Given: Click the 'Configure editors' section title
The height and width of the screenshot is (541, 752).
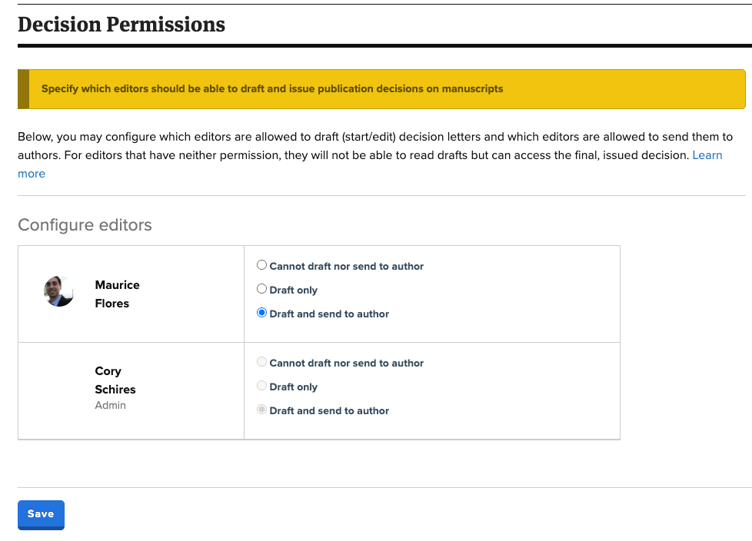Looking at the screenshot, I should [x=85, y=224].
